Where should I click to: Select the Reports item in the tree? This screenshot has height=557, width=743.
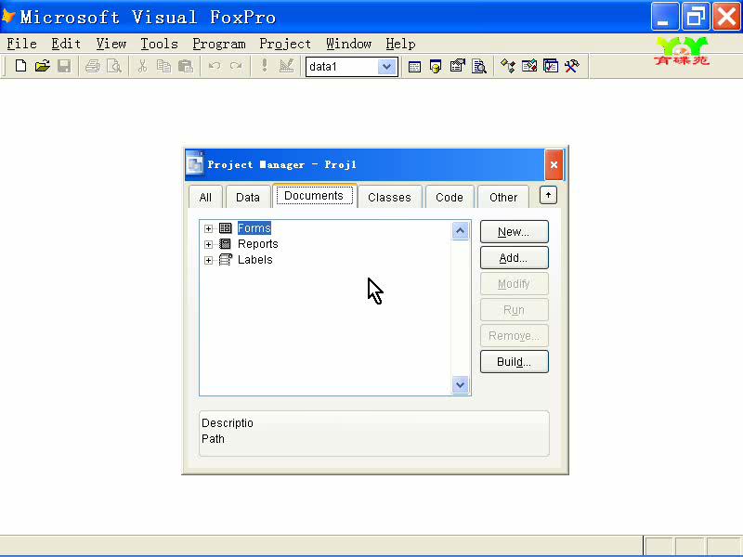(258, 244)
